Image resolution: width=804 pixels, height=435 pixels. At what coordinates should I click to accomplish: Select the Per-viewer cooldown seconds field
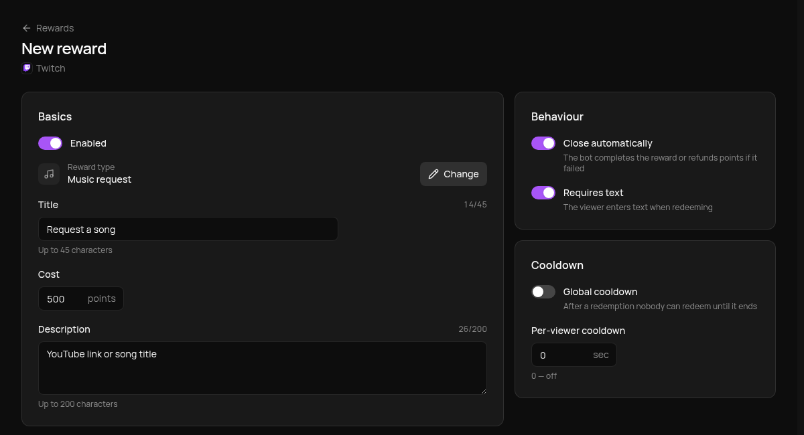pyautogui.click(x=574, y=355)
